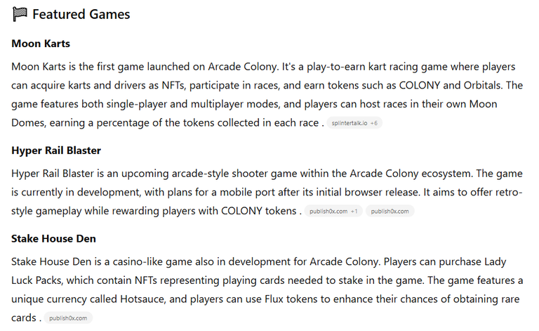Viewport: 539px width, 331px height.
Task: Click the checkered flag icon beside Featured Games
Action: pos(20,15)
